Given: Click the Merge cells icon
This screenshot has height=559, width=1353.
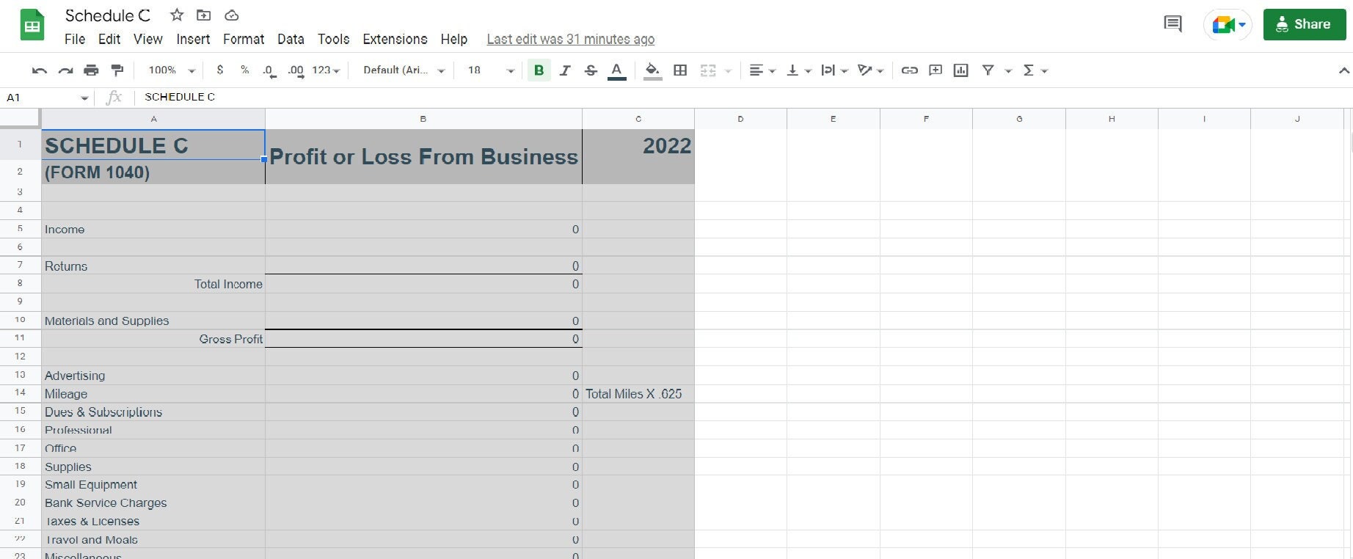Looking at the screenshot, I should click(x=708, y=70).
